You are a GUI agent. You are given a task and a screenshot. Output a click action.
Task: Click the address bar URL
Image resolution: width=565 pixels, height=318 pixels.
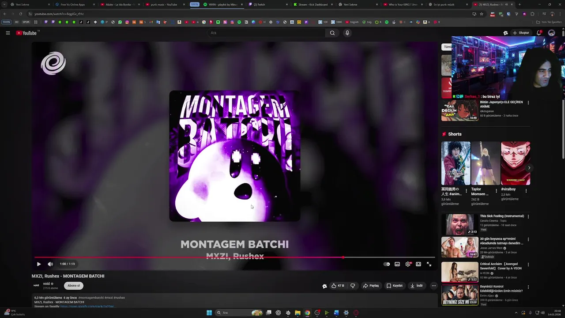coord(59,14)
